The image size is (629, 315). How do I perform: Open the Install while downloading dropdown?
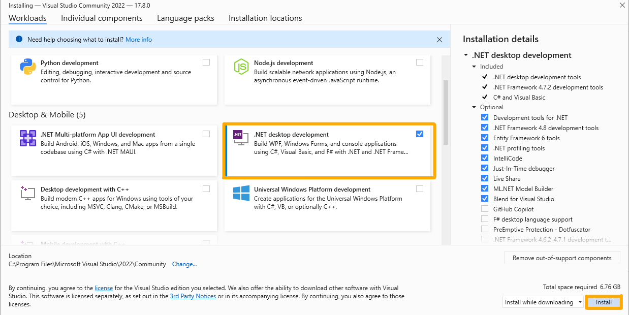pos(543,302)
